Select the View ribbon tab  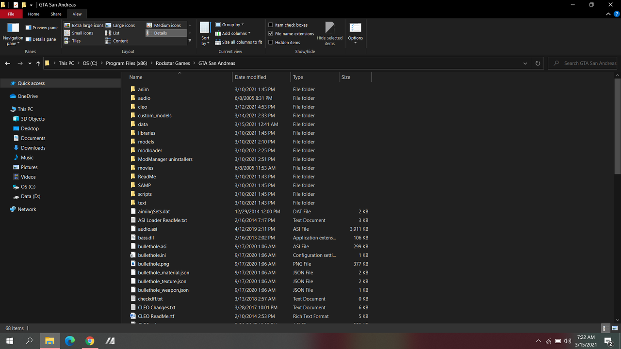coord(77,14)
